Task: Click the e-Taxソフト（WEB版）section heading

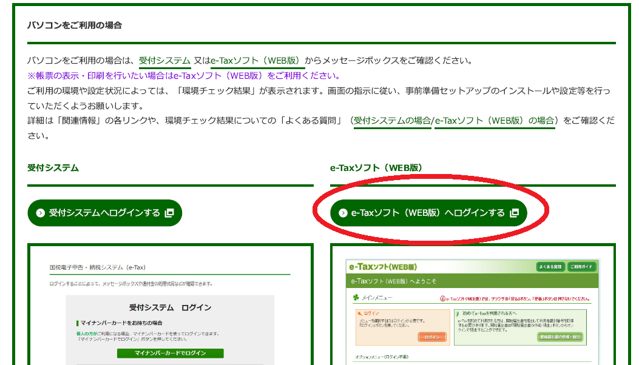Action: pos(377,168)
